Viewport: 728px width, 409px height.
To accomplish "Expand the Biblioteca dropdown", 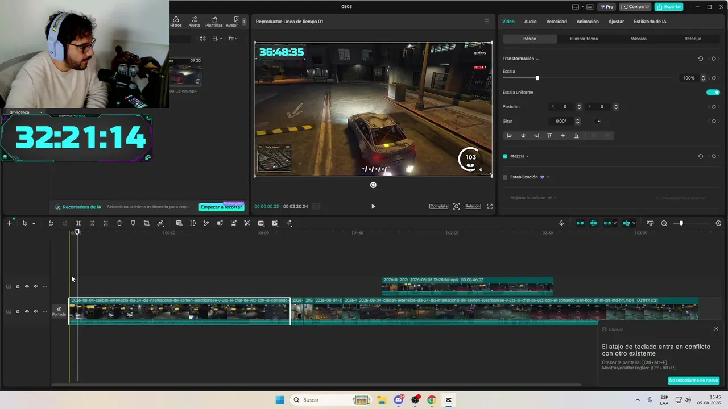I will pos(41,112).
